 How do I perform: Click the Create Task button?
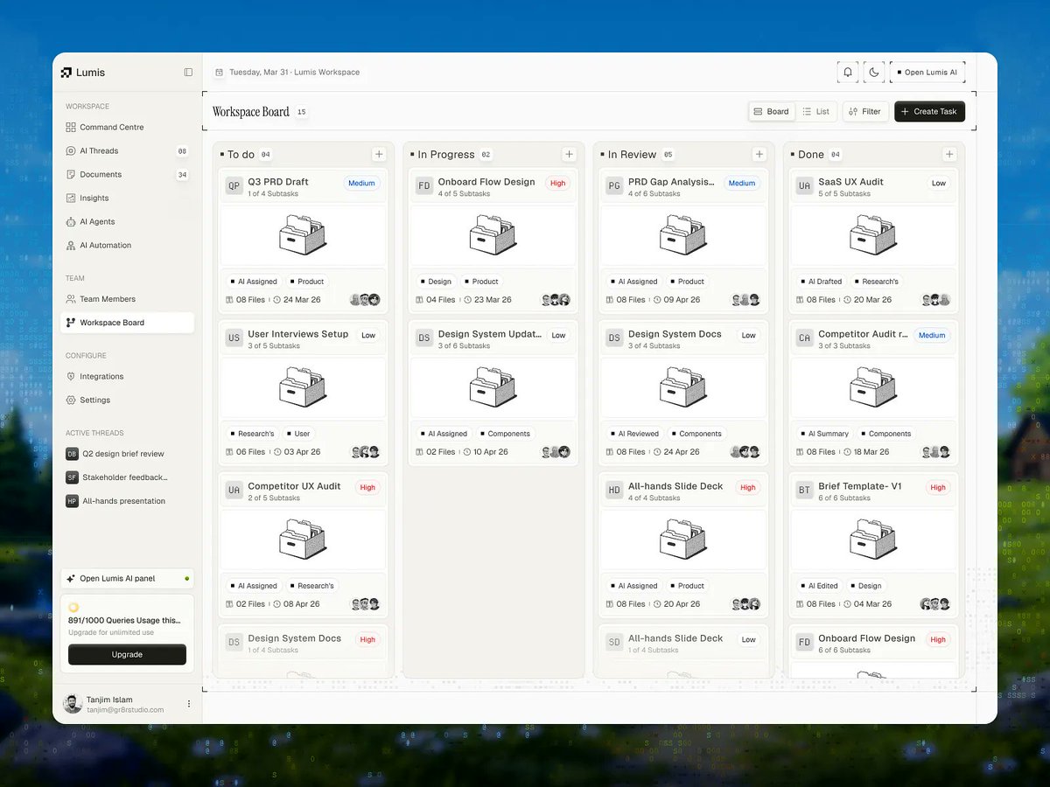929,112
